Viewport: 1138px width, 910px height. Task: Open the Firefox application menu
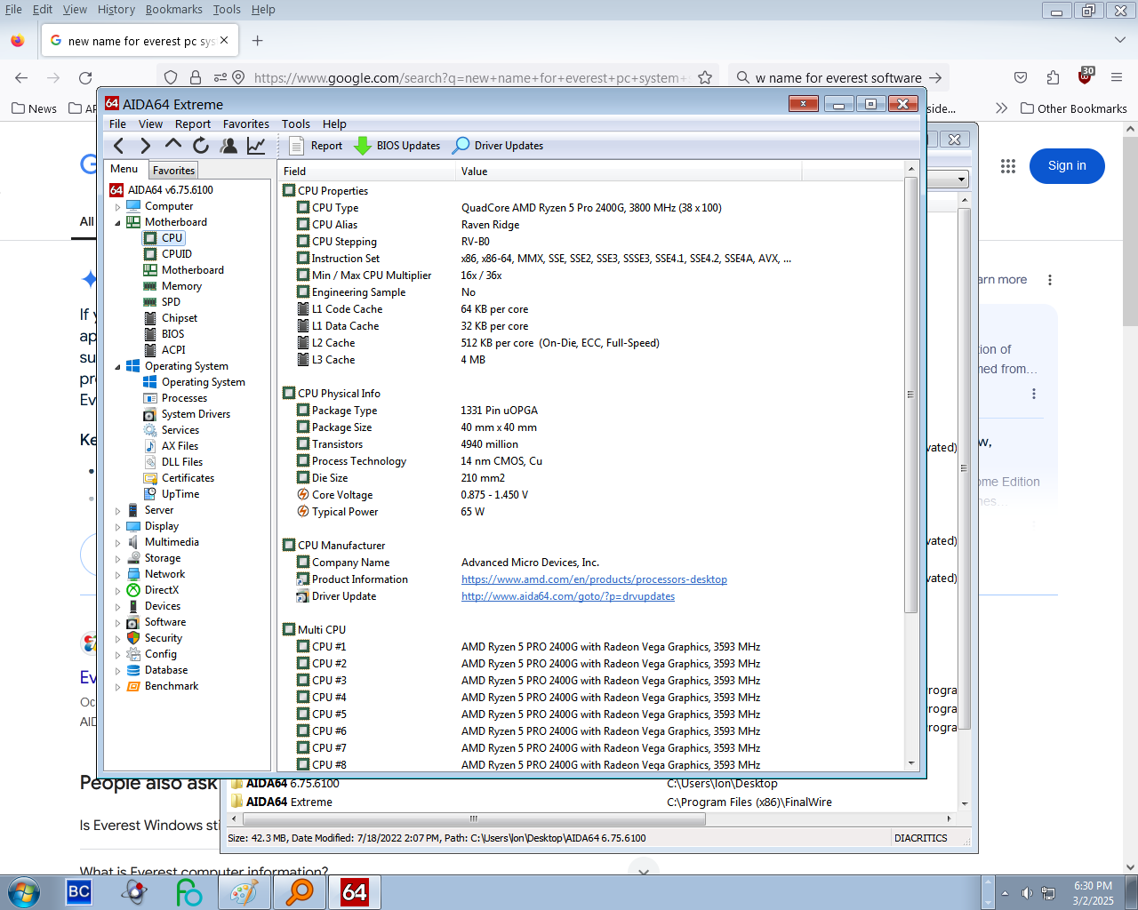pyautogui.click(x=1118, y=78)
